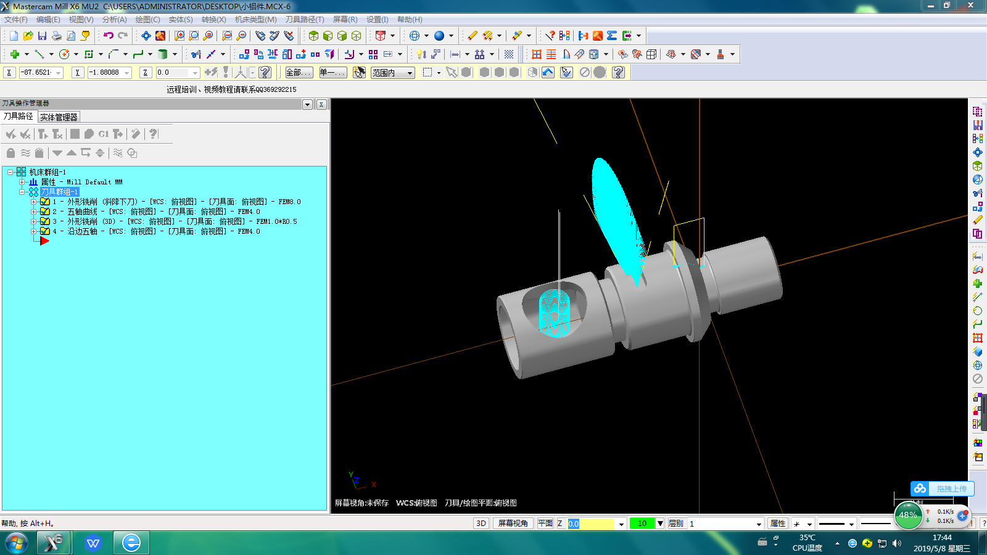Open the 刀具路径(T) menu
Viewport: 987px width, 555px height.
point(305,20)
